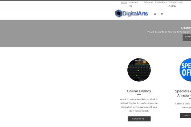This screenshot has height=127, width=191.
Task: Click the DigitalArts logo
Action: (x=131, y=13)
